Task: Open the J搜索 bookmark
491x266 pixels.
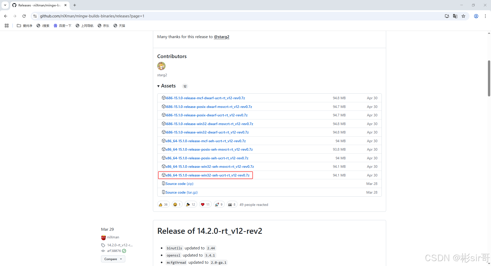Action: (43, 26)
